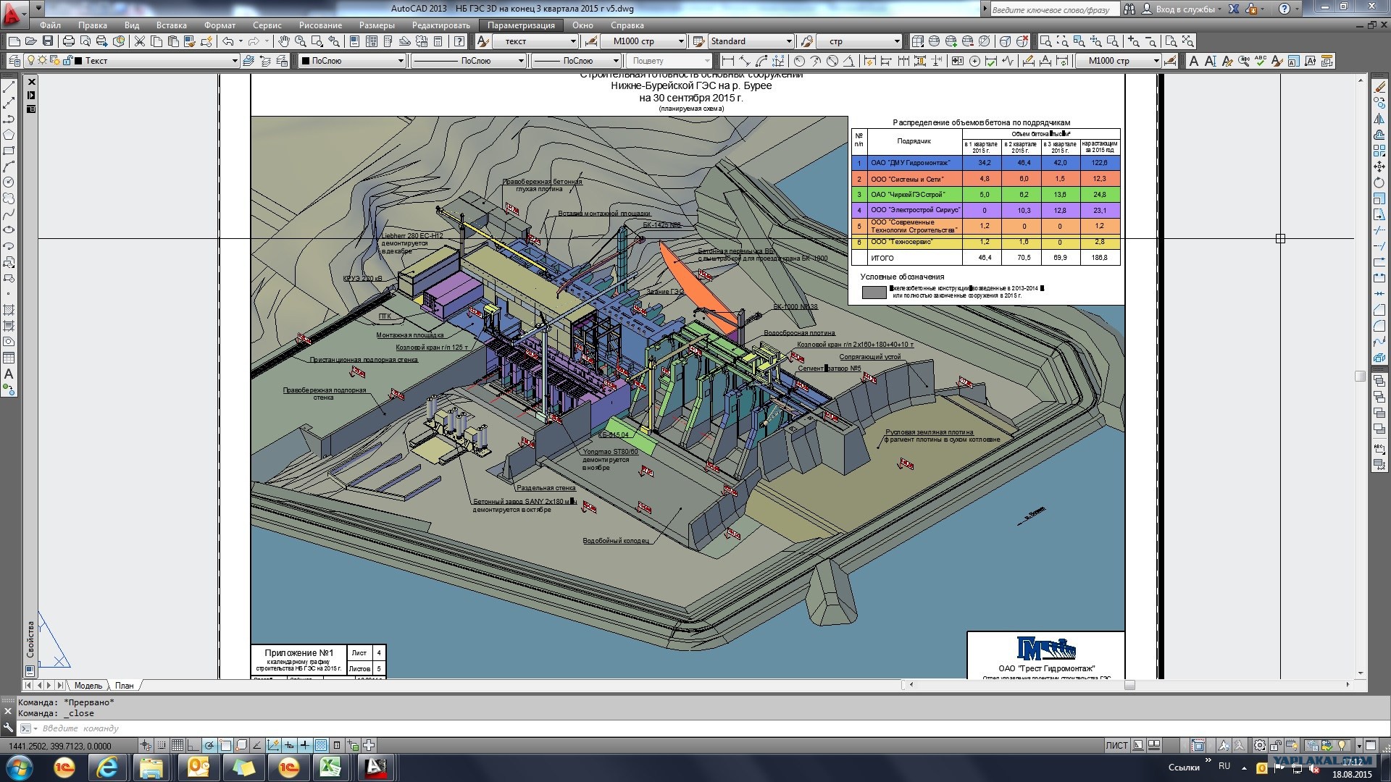The width and height of the screenshot is (1391, 782).
Task: Toggle Ortho mode in the status bar
Action: 193,745
